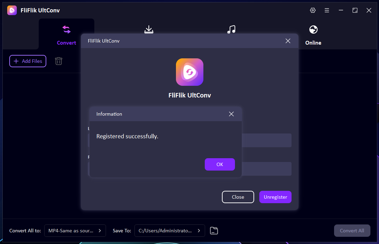Open the music note tab
The height and width of the screenshot is (244, 379).
pos(231,30)
